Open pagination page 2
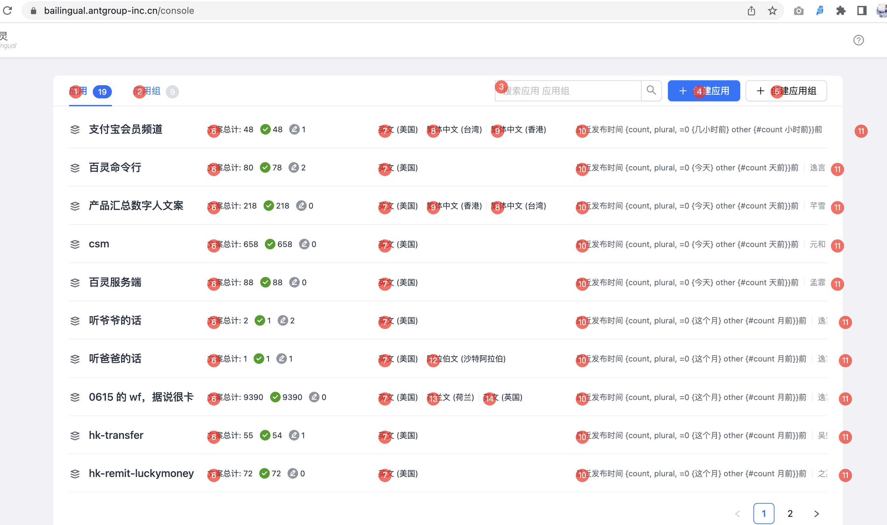The image size is (887, 525). coord(790,513)
